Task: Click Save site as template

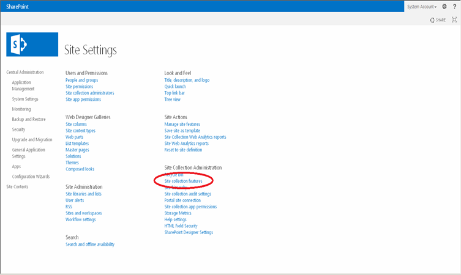Action: (182, 131)
